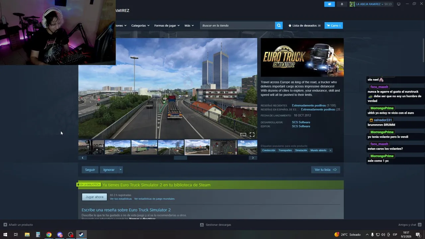The height and width of the screenshot is (239, 425).
Task: Open the Windows notification center
Action: pyautogui.click(x=418, y=235)
